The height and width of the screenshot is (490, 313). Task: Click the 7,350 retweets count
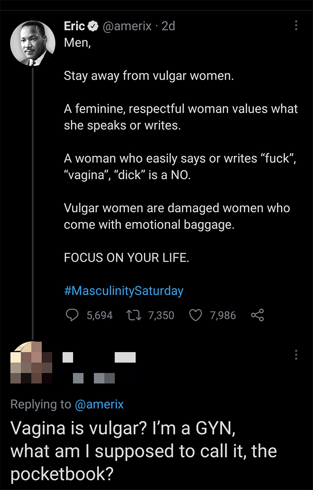click(161, 316)
